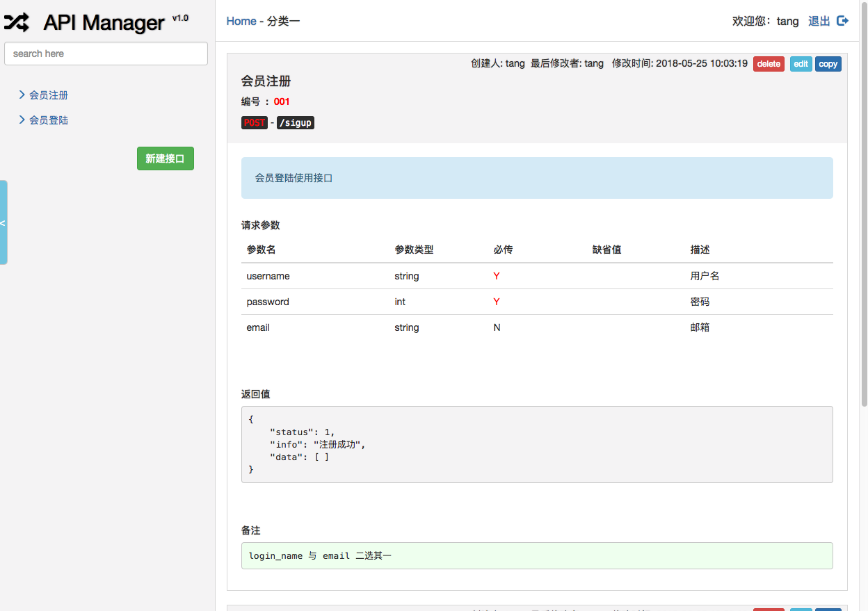Click the 修改时间 timestamp text
Screen dimensions: 868x611
(680, 63)
